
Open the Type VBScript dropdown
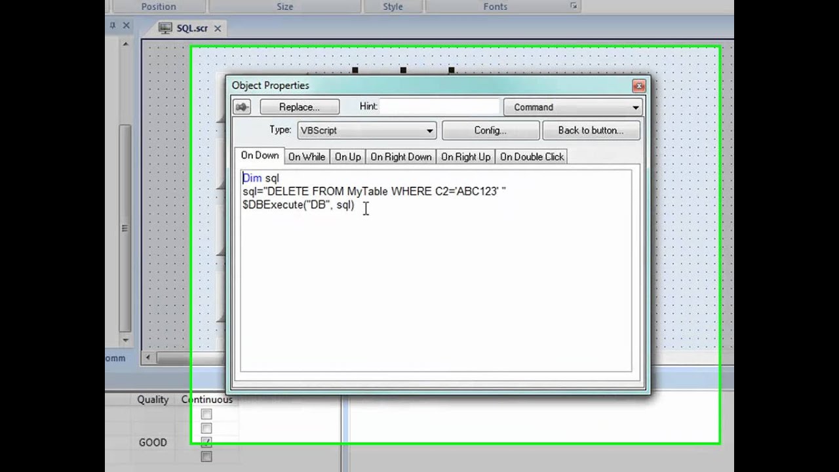[x=366, y=130]
